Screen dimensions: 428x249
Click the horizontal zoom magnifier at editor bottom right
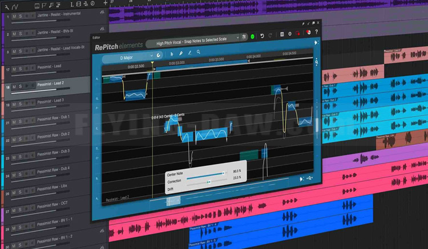coord(310,178)
